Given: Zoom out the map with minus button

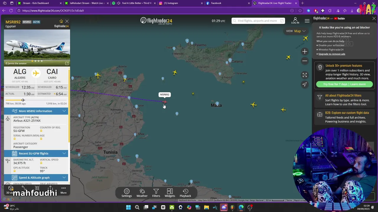Looking at the screenshot, I should coord(305,61).
